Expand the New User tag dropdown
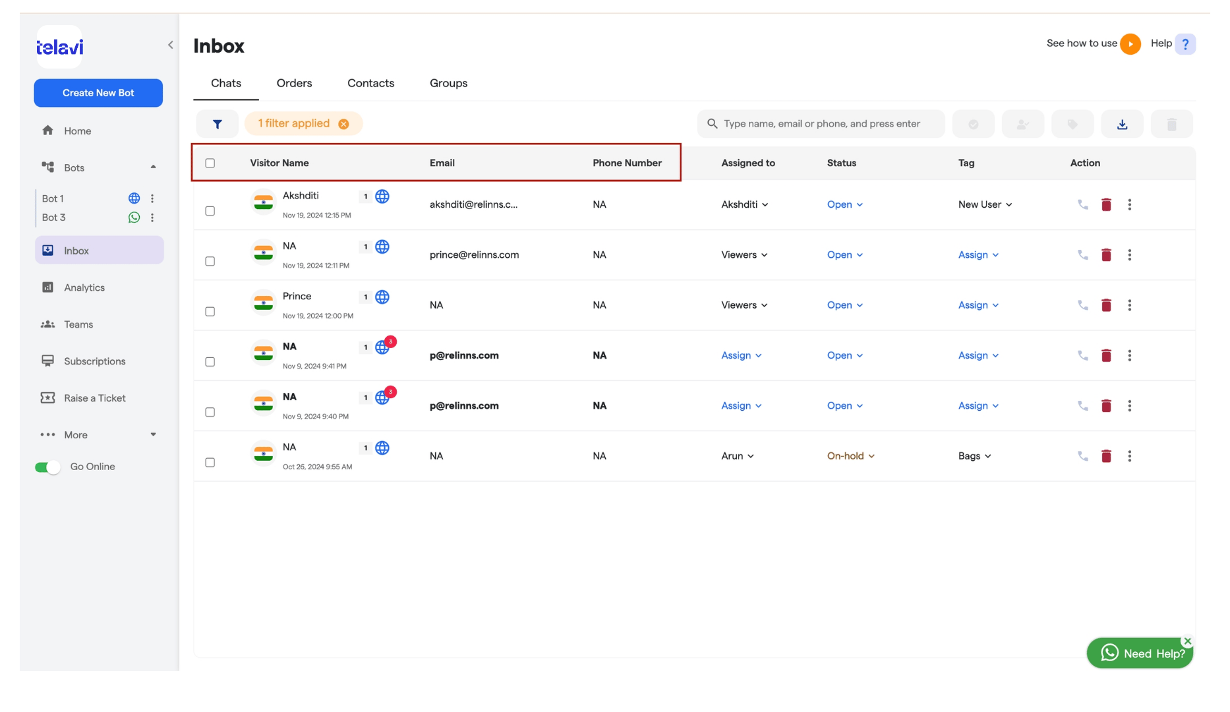 click(x=985, y=205)
